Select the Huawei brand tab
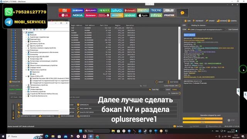The height and width of the screenshot is (139, 247). point(91,10)
